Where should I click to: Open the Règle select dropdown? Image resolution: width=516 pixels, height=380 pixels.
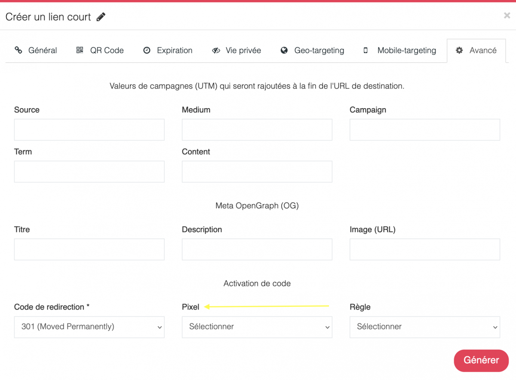tap(425, 327)
